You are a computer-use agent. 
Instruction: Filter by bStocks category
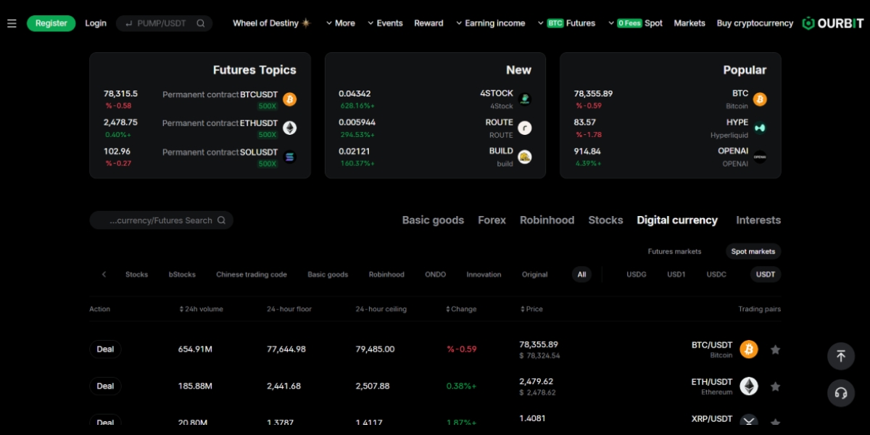pyautogui.click(x=182, y=275)
